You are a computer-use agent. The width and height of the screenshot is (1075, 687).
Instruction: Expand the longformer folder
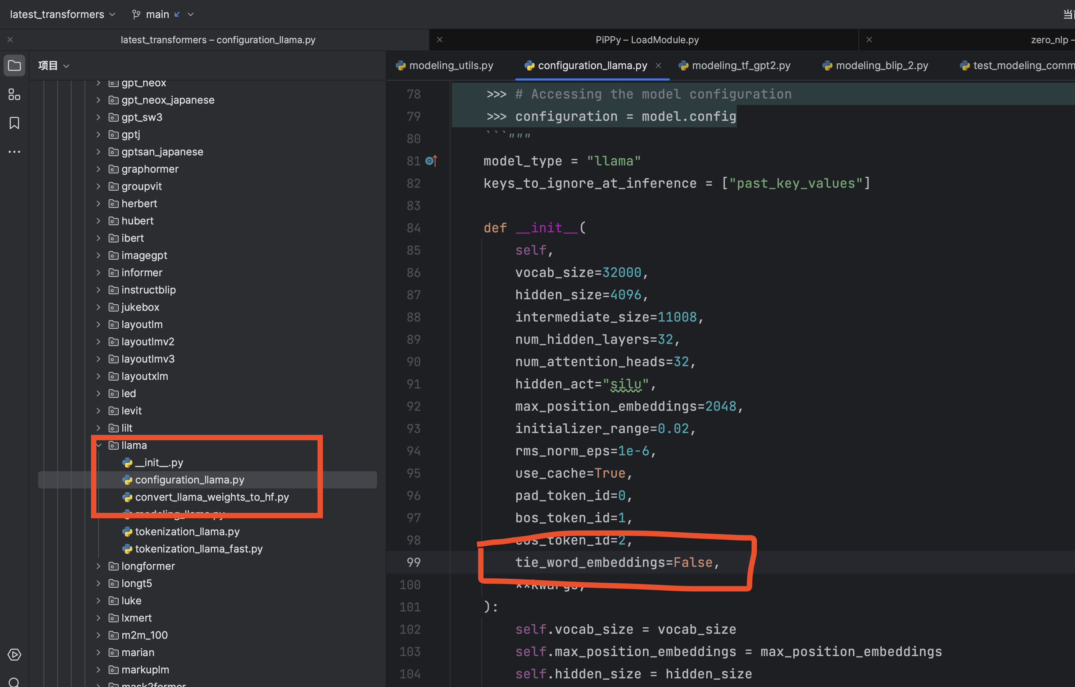tap(99, 566)
